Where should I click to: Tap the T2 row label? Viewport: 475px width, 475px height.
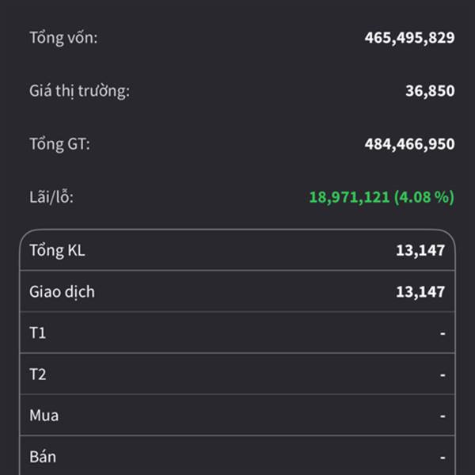[x=38, y=374]
